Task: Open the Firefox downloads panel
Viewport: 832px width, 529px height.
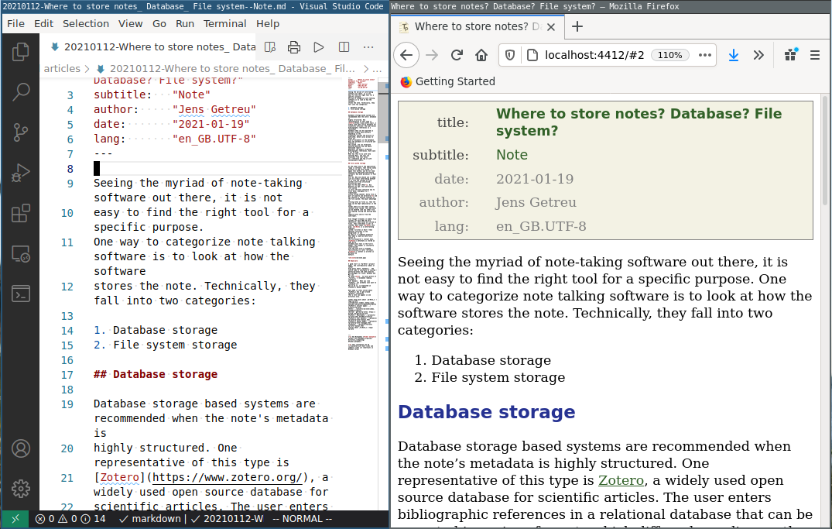Action: 733,55
